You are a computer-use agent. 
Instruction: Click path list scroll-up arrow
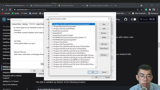click(96, 24)
